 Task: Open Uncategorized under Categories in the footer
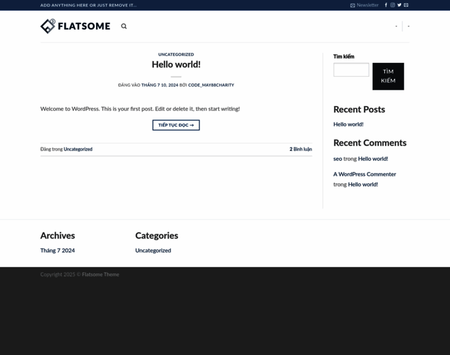coord(153,250)
